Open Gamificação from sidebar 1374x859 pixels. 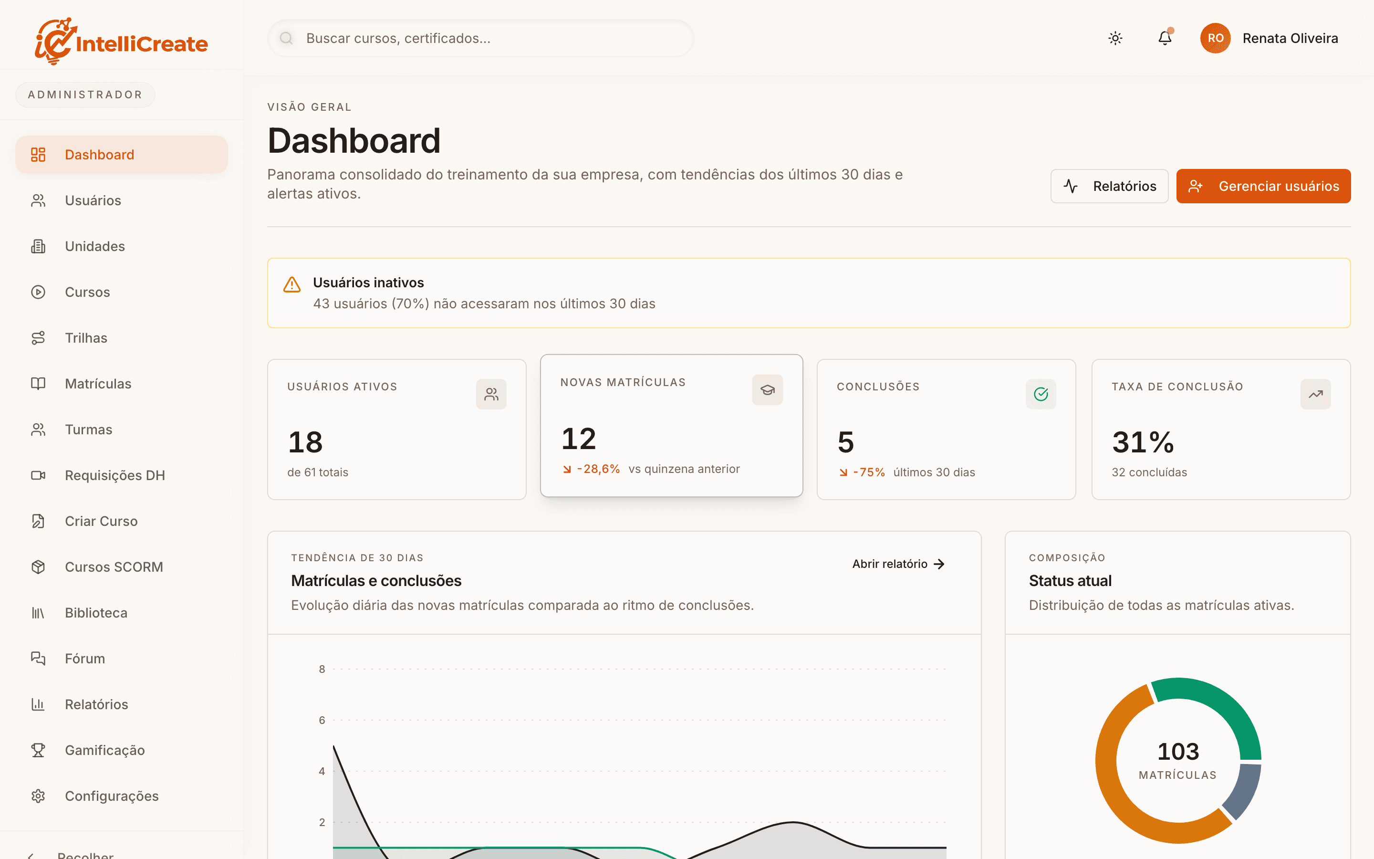pos(122,750)
